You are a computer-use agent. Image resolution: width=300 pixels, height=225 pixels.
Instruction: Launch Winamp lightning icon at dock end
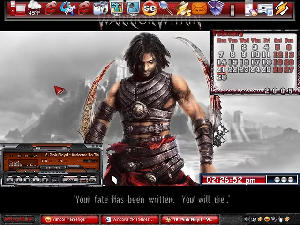pos(281,8)
